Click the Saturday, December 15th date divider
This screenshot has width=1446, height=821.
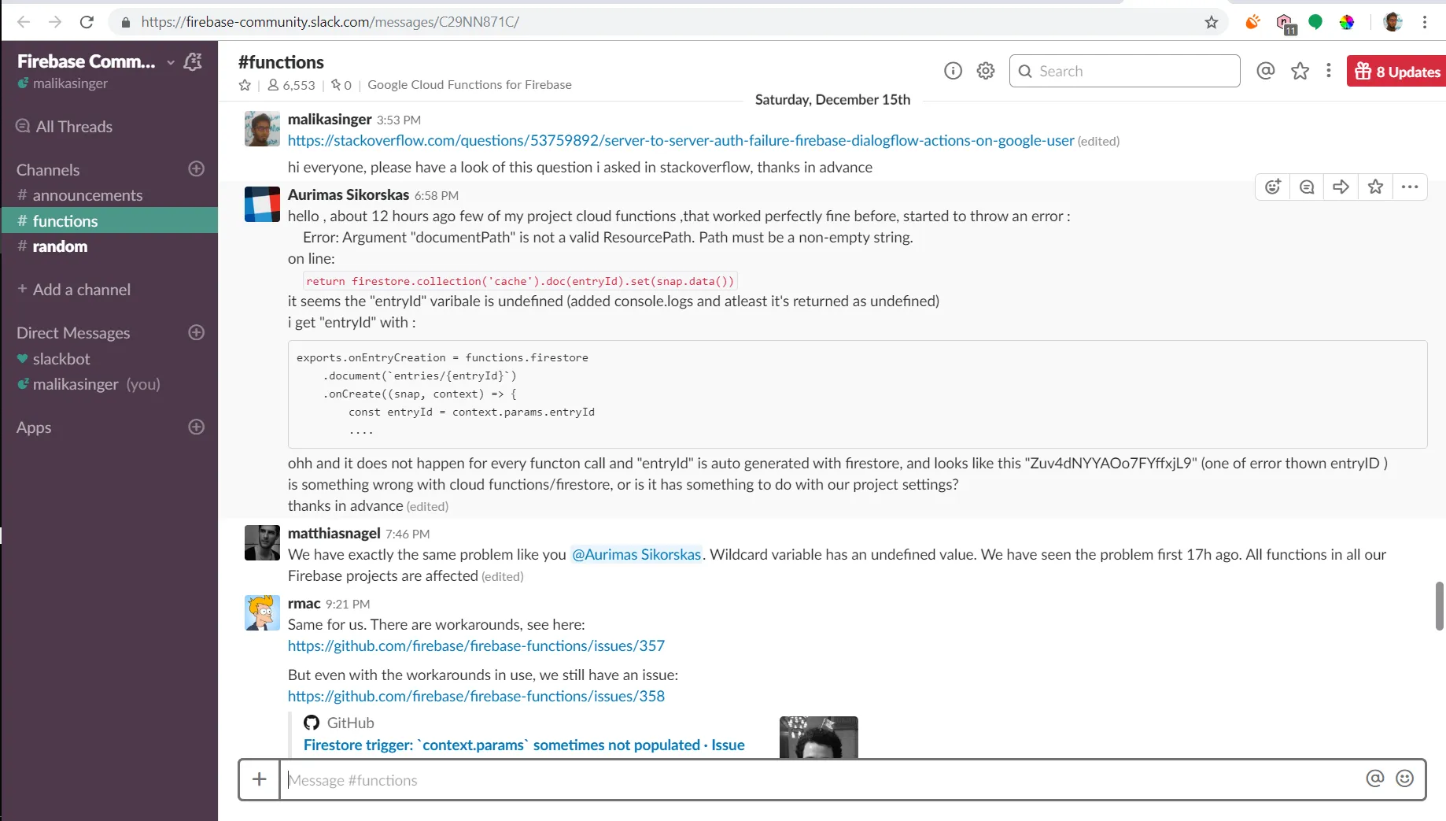[832, 99]
